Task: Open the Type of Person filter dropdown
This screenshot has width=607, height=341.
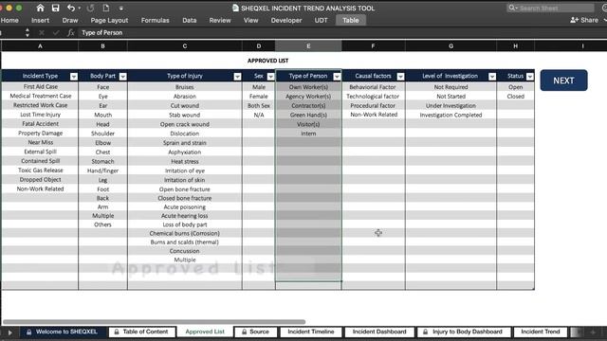Action: pos(337,77)
